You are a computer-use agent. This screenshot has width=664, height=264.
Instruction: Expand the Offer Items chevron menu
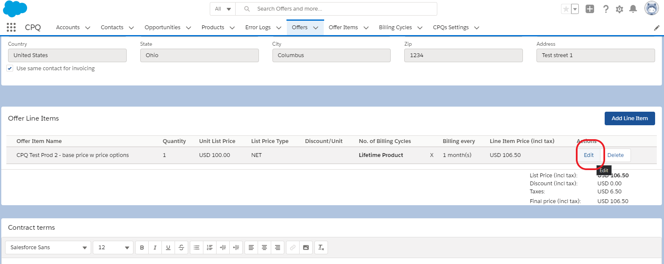point(366,28)
